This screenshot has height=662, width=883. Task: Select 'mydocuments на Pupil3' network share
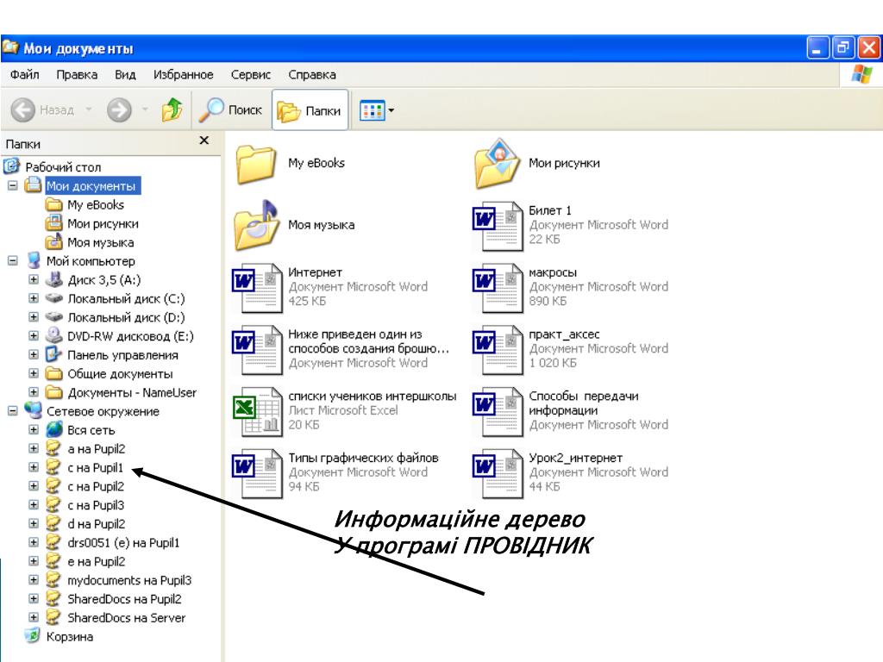point(129,580)
